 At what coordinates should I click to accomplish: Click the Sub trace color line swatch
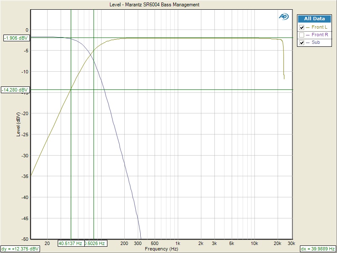coord(308,43)
